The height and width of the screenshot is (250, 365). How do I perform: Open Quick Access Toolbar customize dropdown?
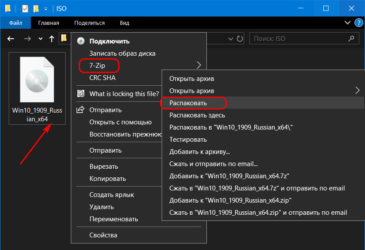point(46,9)
